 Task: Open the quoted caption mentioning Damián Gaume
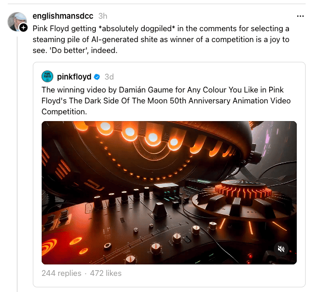(166, 101)
